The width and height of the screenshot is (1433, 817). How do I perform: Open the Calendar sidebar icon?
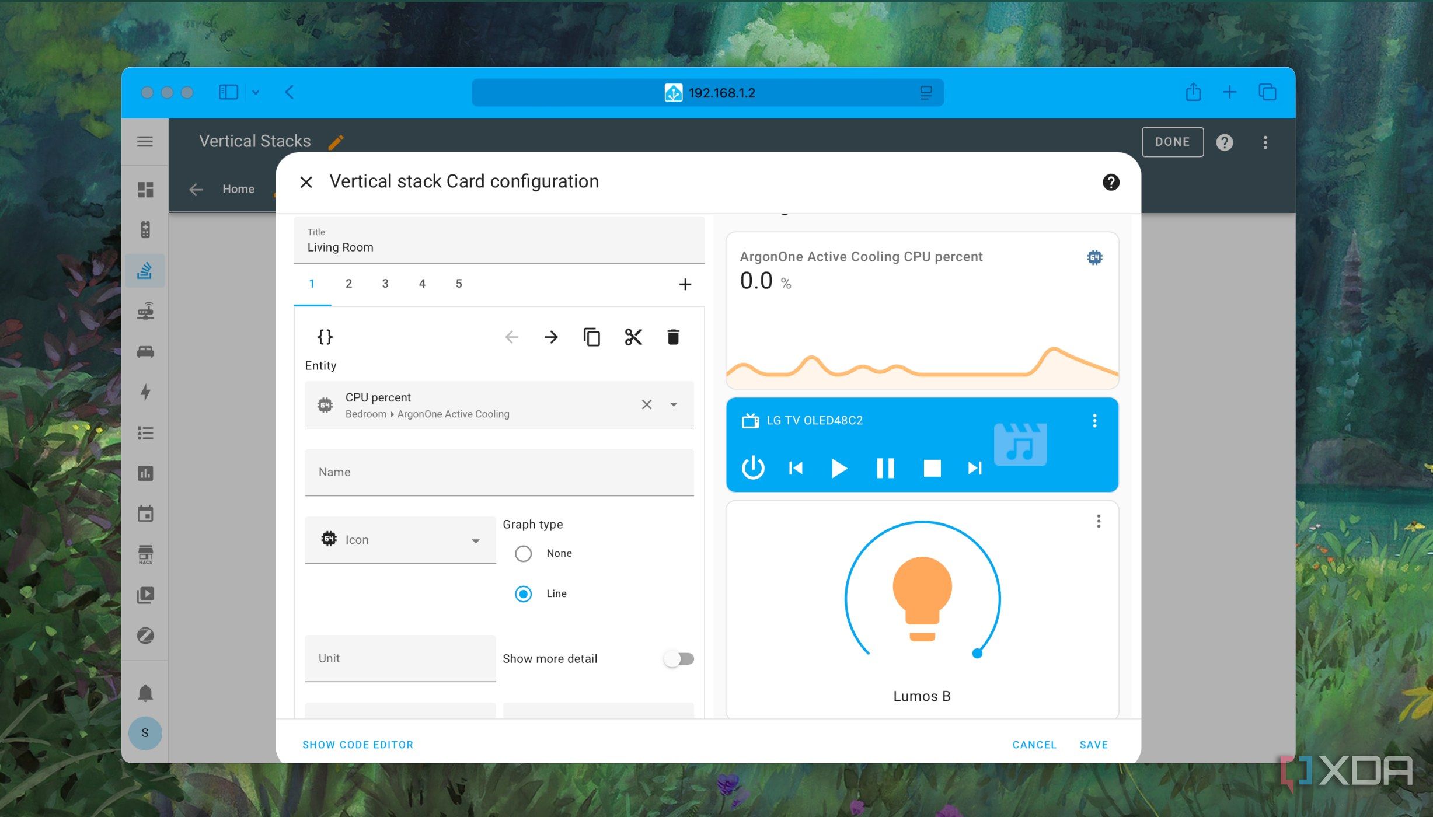[145, 514]
